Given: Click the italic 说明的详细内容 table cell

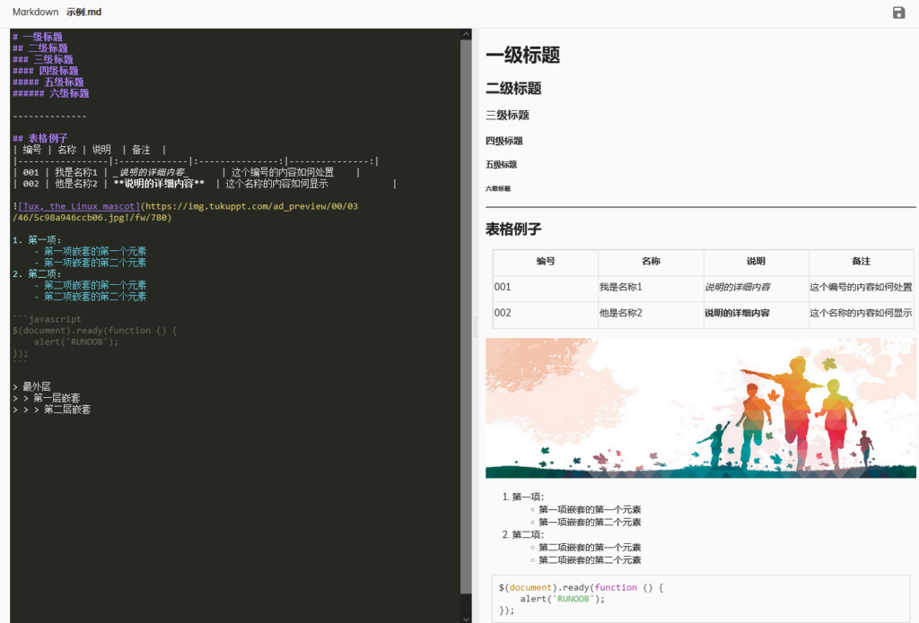Looking at the screenshot, I should (x=756, y=288).
